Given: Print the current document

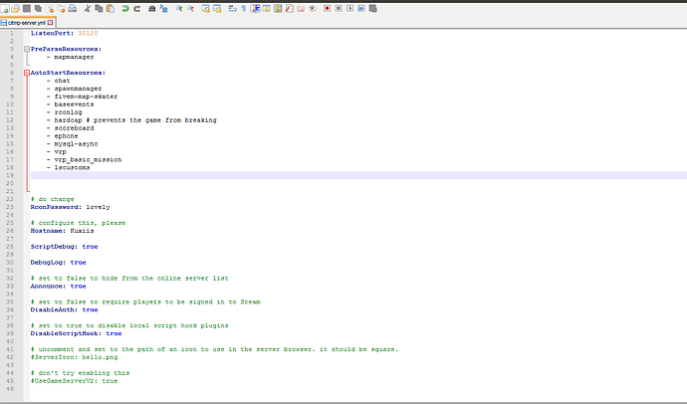Looking at the screenshot, I should pyautogui.click(x=73, y=8).
